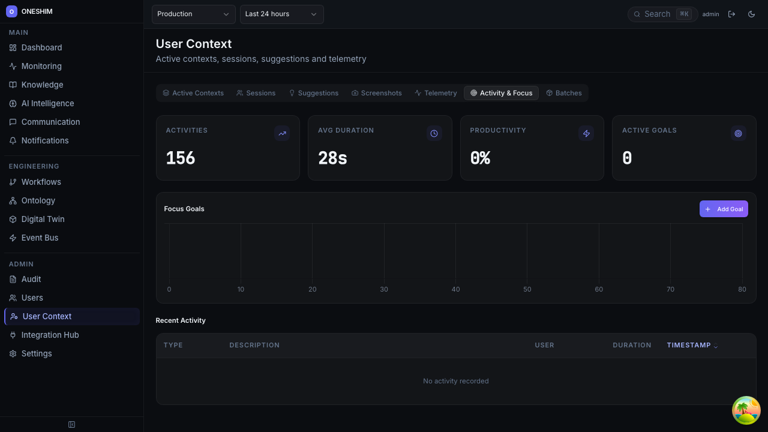Go to Digital Twin page
Screen dimensions: 768x432
click(43, 220)
